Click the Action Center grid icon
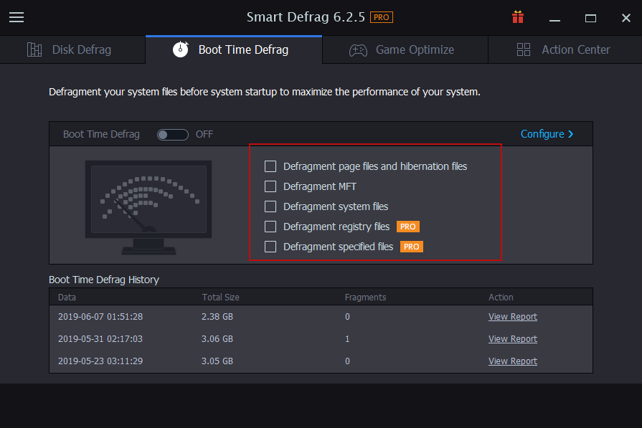The image size is (642, 428). click(x=523, y=49)
